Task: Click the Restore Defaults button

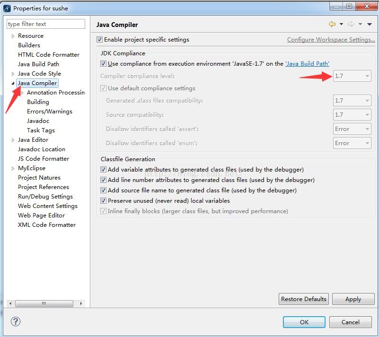Action: coord(304,299)
